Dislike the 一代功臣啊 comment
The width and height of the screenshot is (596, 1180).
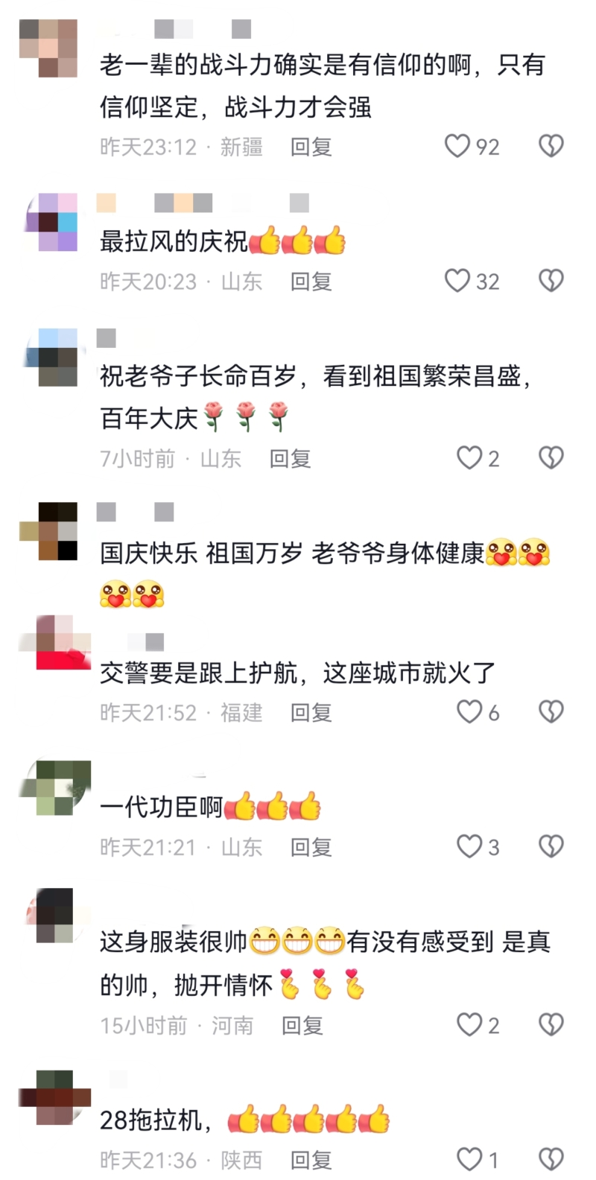[551, 846]
